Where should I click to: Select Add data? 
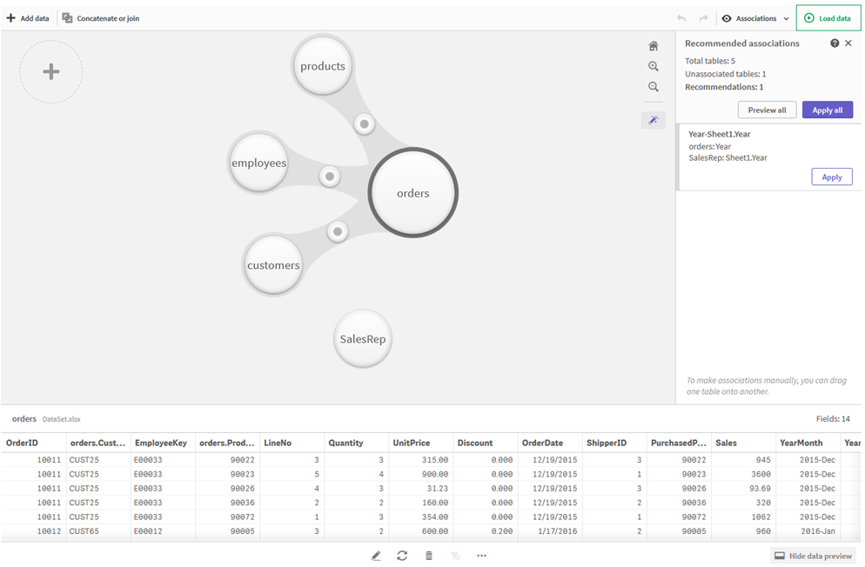pos(28,17)
